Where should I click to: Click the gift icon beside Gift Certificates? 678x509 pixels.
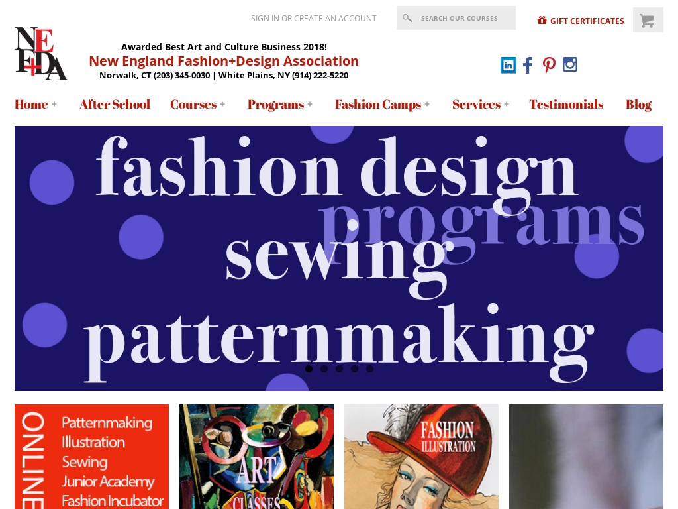(542, 21)
